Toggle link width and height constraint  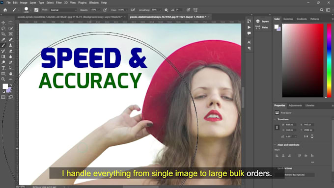click(x=277, y=127)
